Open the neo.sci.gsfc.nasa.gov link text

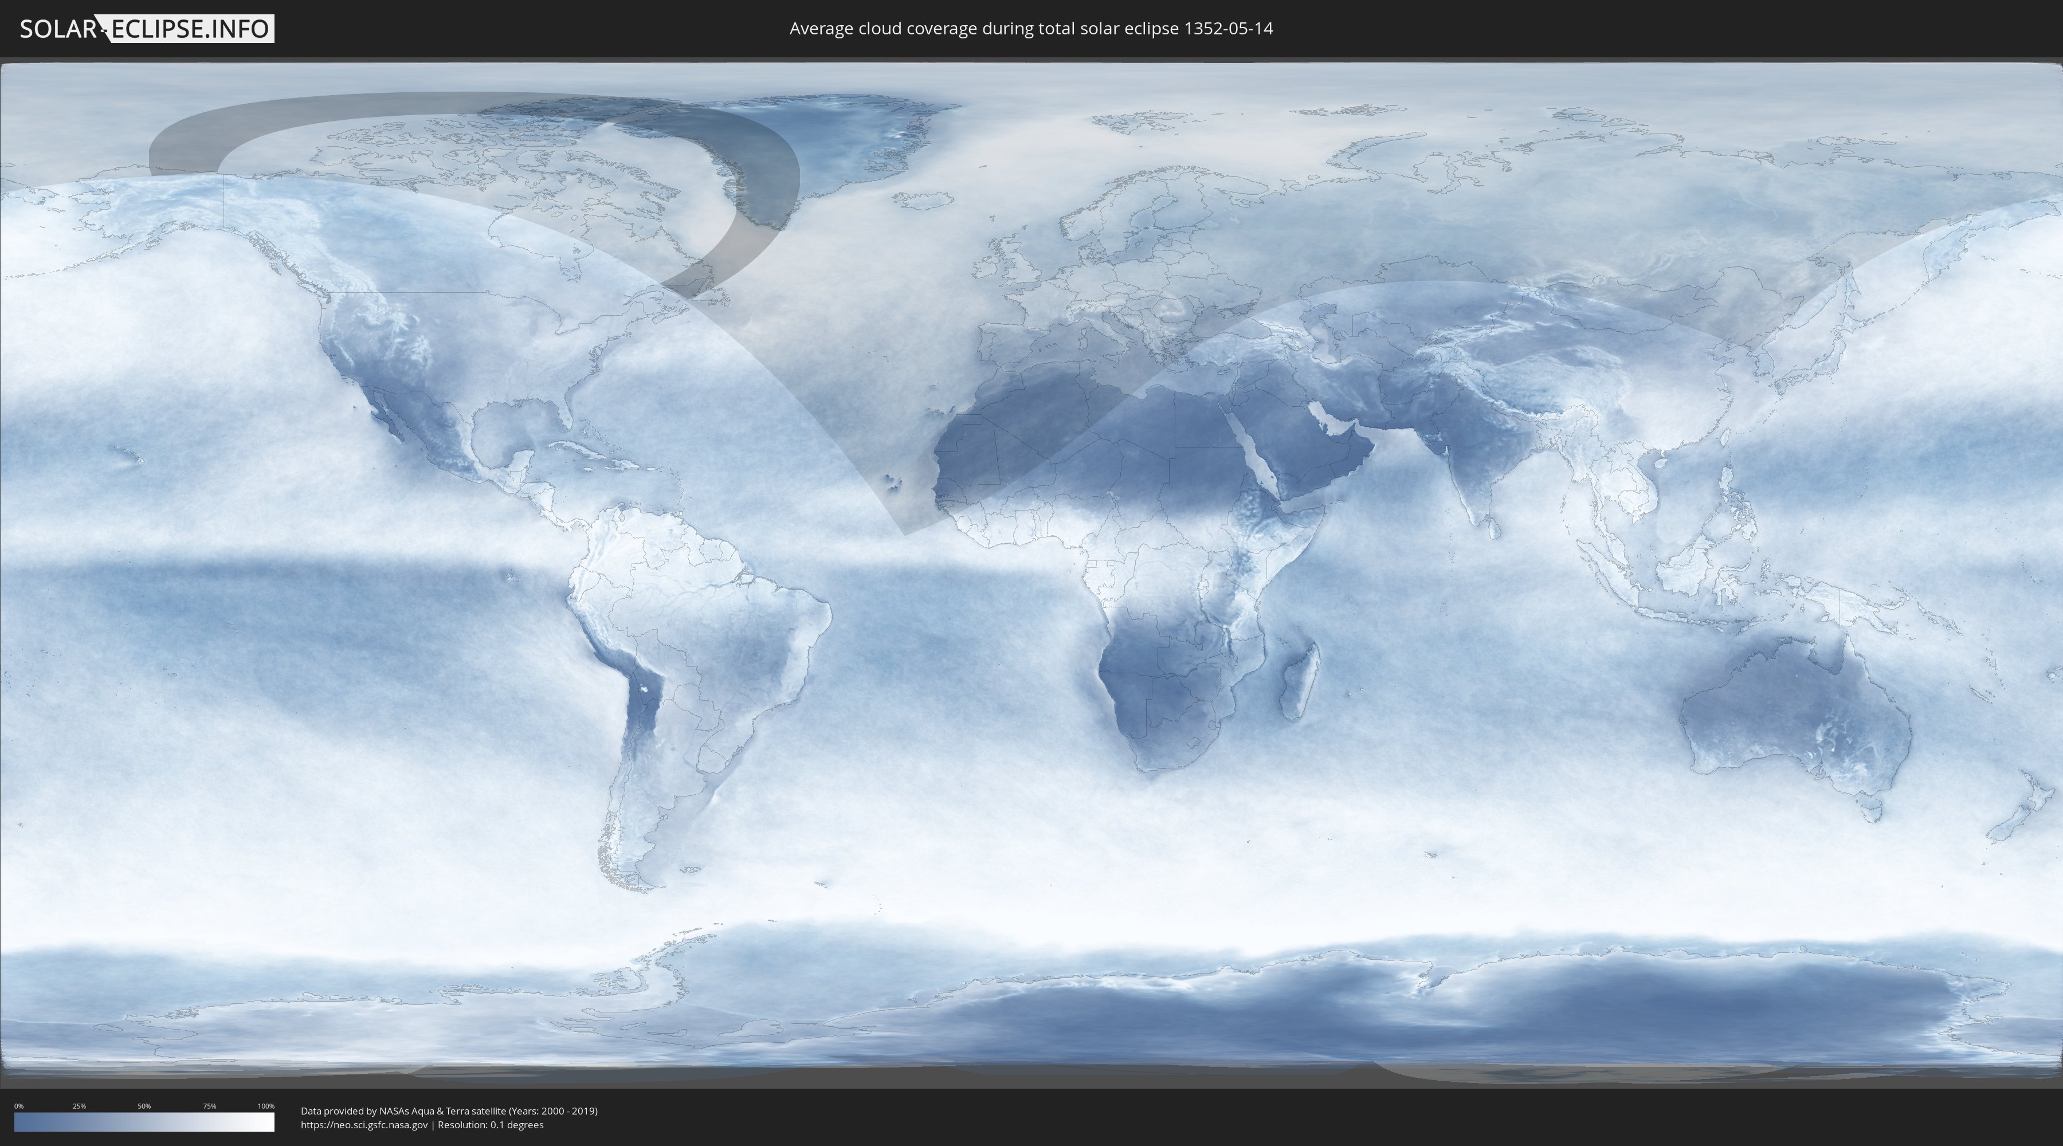click(x=364, y=1124)
